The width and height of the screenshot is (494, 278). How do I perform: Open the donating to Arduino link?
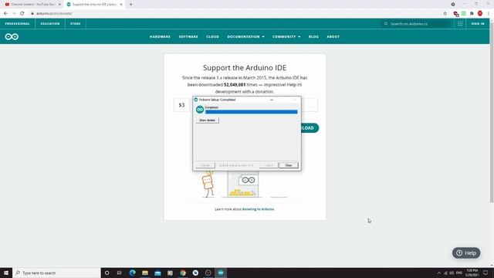258,209
